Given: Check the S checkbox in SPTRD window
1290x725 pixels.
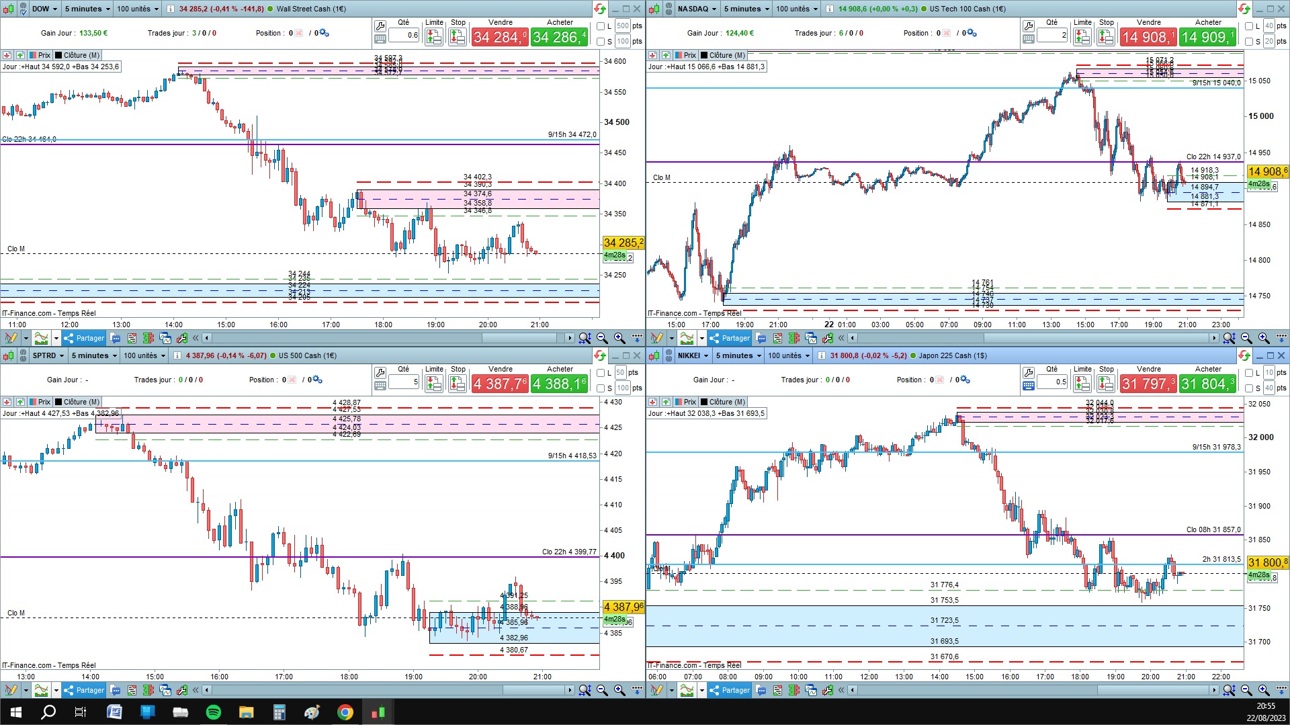Looking at the screenshot, I should pos(601,388).
